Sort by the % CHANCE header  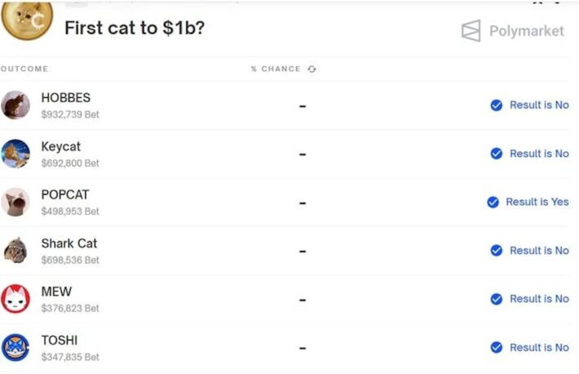coord(276,69)
